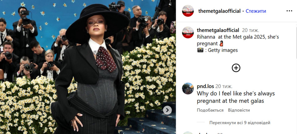Image resolution: width=297 pixels, height=134 pixels.
Task: Click caption's 20 тиж. timestamp
Action: point(250,30)
